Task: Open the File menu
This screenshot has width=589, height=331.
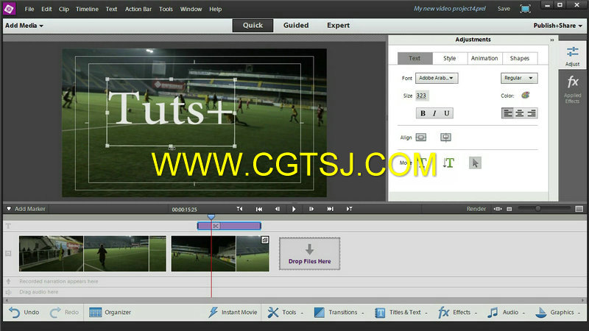Action: [x=29, y=9]
